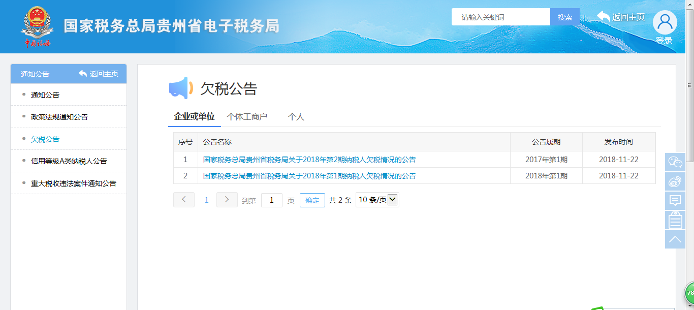
Task: Click the megaphone icon beside 欠税公告
Action: click(x=181, y=88)
